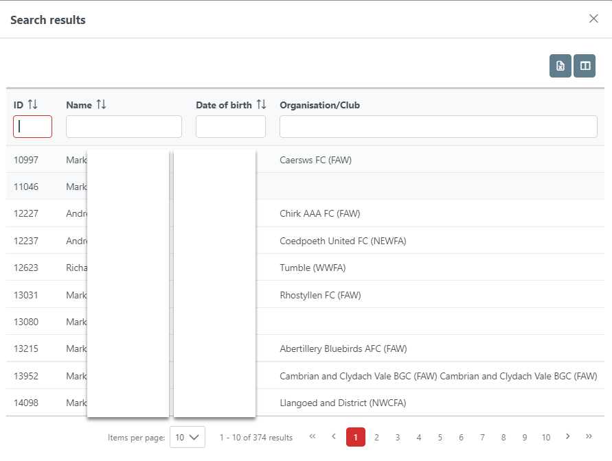Image resolution: width=612 pixels, height=461 pixels.
Task: Select the row with ID 12227
Action: pyautogui.click(x=27, y=213)
